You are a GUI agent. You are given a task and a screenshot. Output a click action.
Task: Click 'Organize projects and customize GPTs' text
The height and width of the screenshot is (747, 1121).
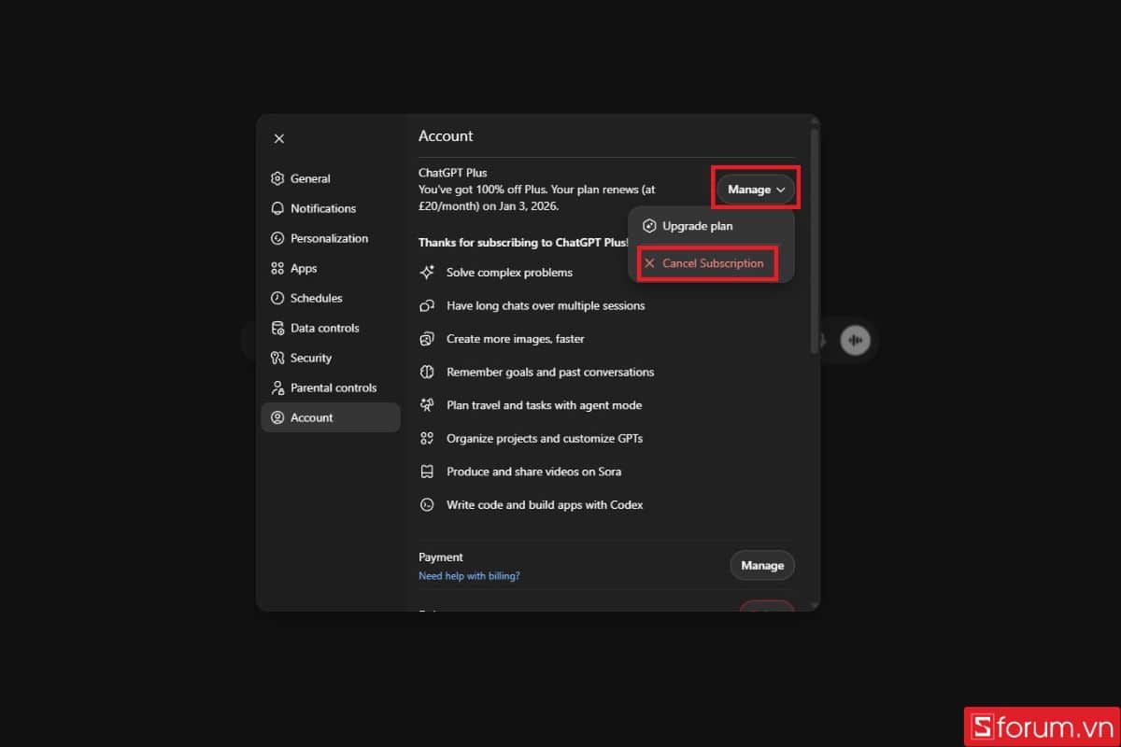click(545, 438)
